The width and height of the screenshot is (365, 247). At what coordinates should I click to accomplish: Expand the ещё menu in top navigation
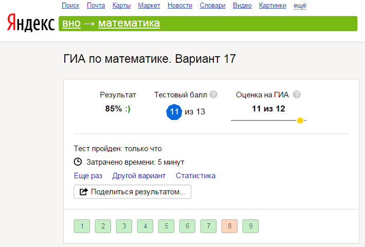300,6
